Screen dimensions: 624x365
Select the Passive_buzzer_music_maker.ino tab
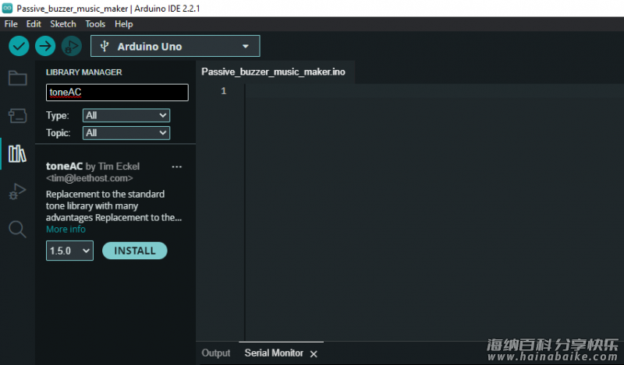[x=274, y=72]
